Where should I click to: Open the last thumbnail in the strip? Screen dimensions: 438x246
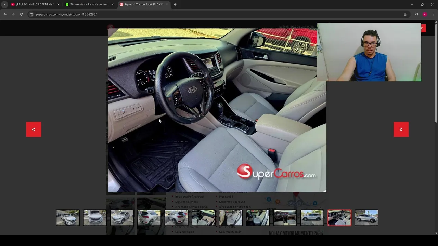coord(366,218)
